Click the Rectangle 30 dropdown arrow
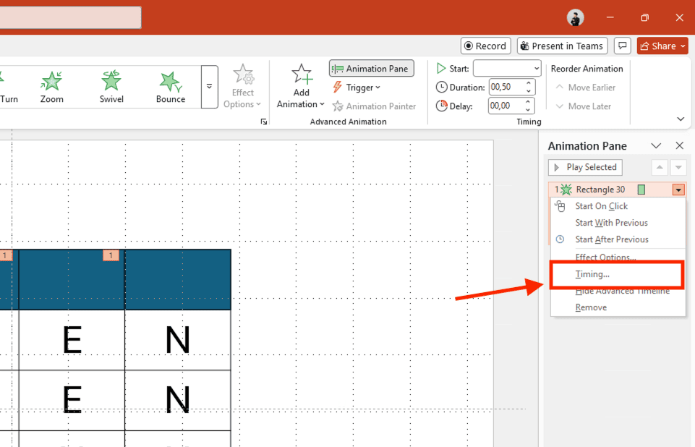The height and width of the screenshot is (447, 695). pyautogui.click(x=678, y=190)
